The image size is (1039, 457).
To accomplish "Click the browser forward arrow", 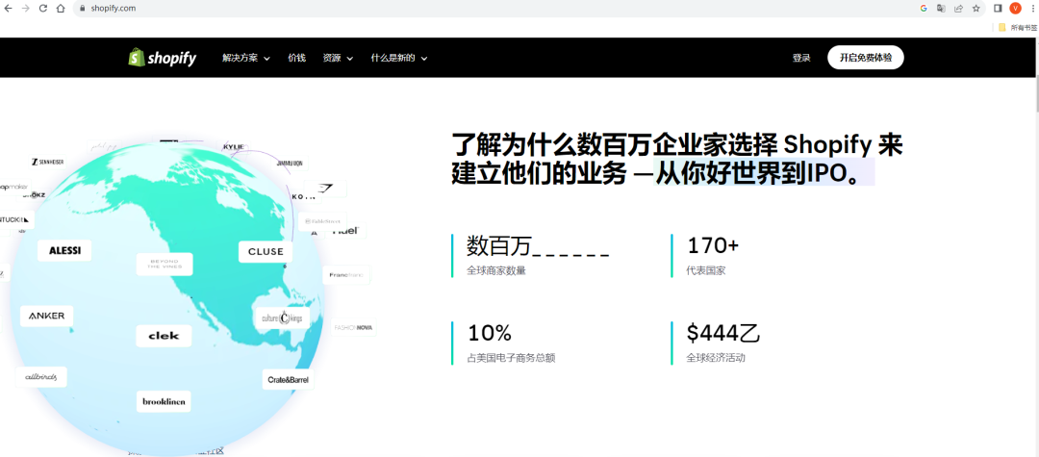I will (x=26, y=9).
